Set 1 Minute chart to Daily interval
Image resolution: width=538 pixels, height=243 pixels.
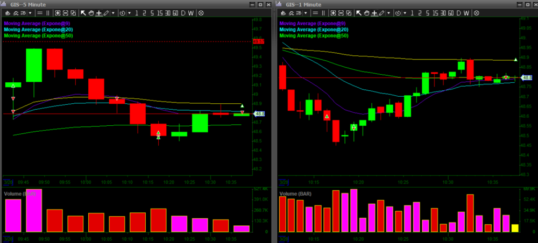click(x=458, y=12)
